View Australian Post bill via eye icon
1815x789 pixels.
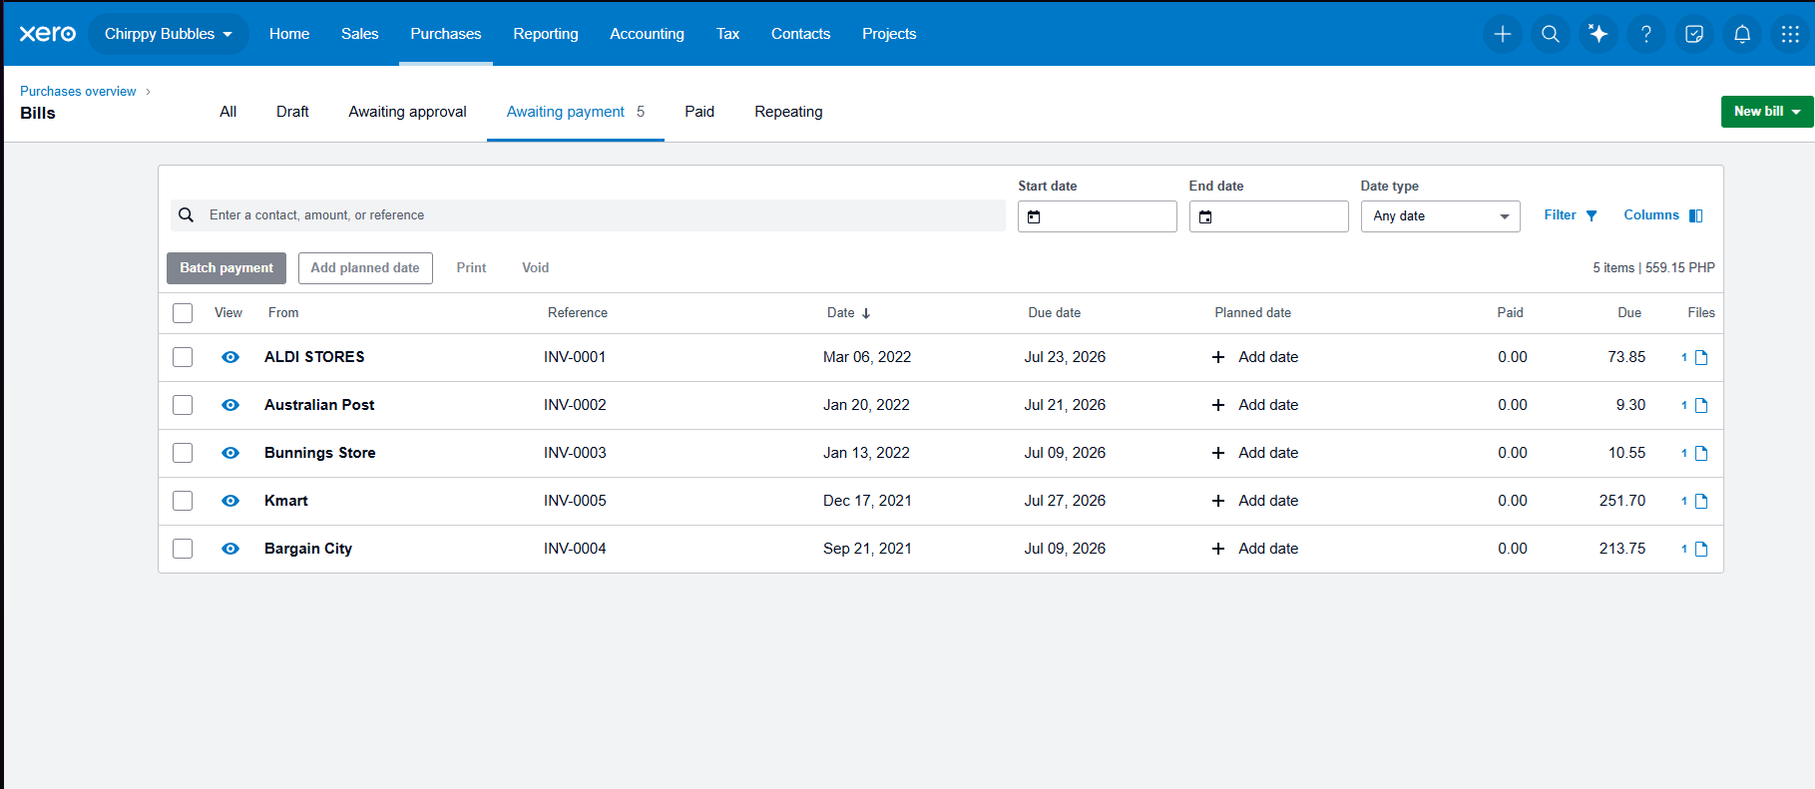(x=230, y=405)
